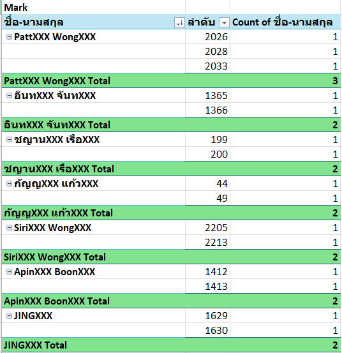The width and height of the screenshot is (342, 353).
Task: Select cell with value 49
Action: (207, 198)
